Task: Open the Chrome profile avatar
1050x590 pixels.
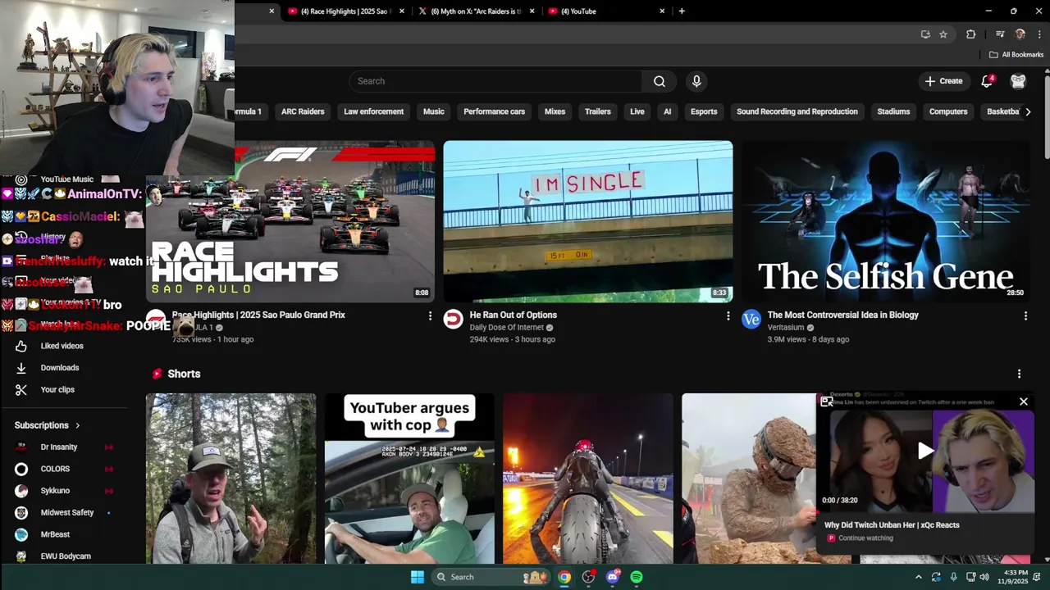Action: 1020,34
